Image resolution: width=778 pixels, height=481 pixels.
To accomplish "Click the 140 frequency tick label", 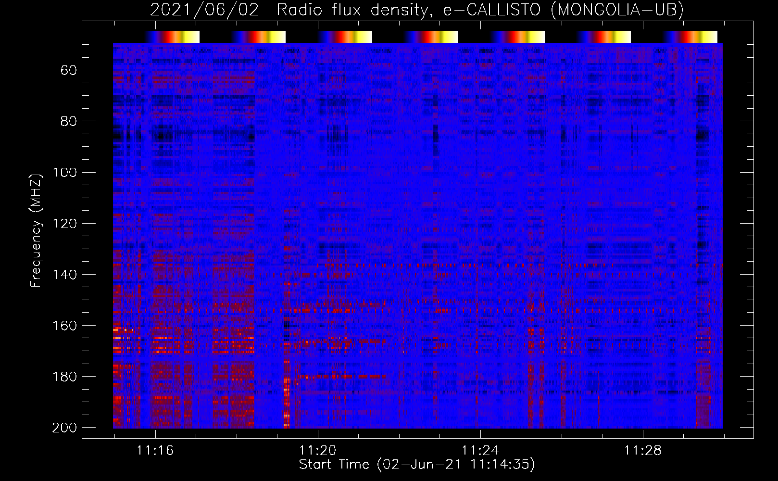I will 65,274.
